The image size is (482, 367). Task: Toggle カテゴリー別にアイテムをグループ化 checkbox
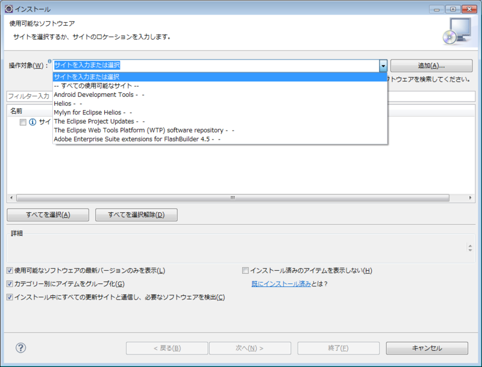point(10,283)
